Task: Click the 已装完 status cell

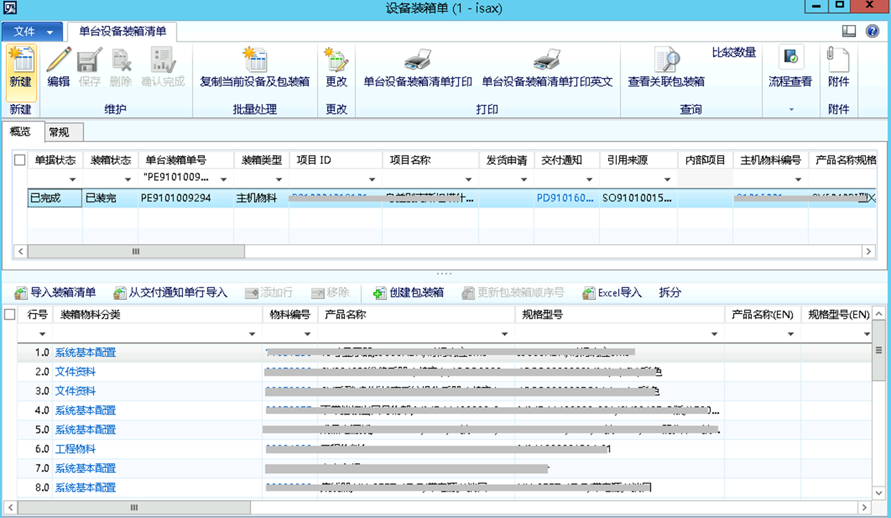Action: [110, 199]
